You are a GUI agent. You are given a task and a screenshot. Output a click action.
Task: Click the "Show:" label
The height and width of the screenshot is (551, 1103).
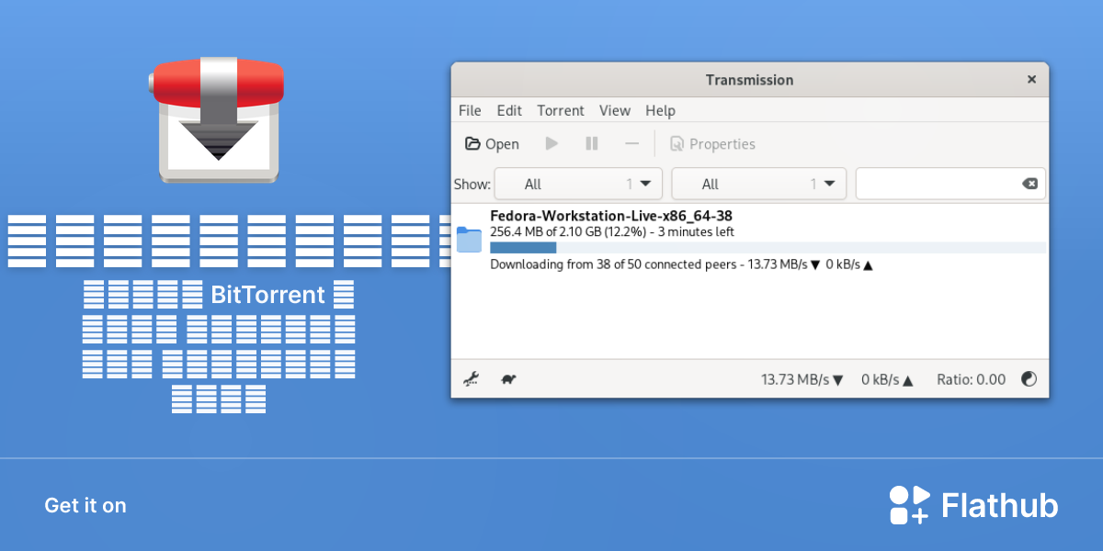[x=472, y=184]
